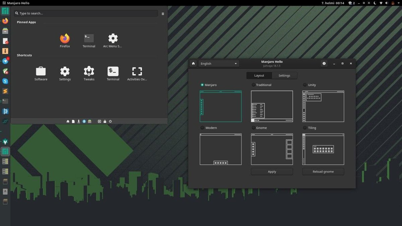Open Telegram in the dock
This screenshot has height=226, width=402.
(x=5, y=61)
